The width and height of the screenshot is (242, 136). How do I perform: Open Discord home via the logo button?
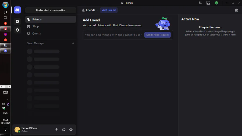point(17,10)
